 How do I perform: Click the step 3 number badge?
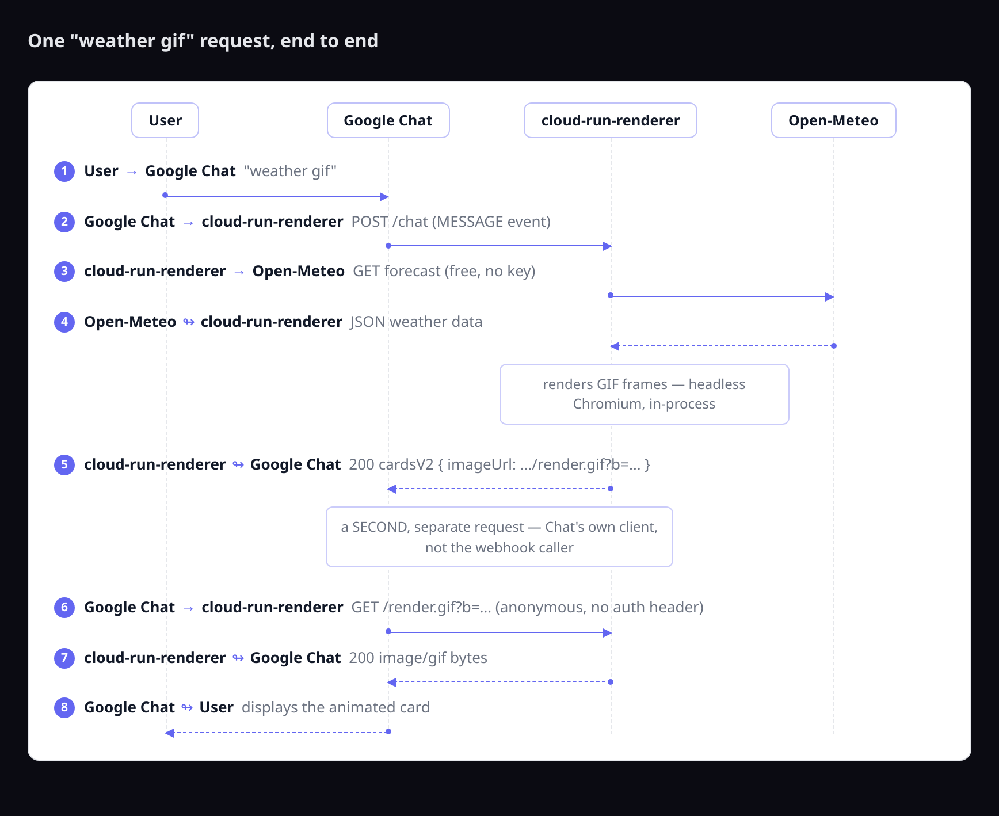click(x=64, y=272)
